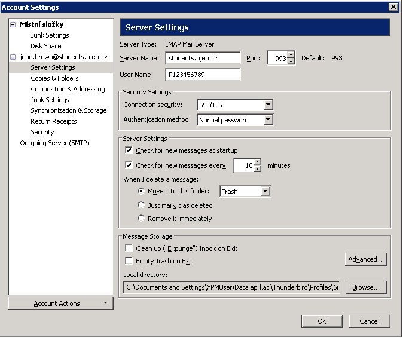The height and width of the screenshot is (338, 403).
Task: Select Outgoing Server (SMTP) item
Action: point(54,143)
